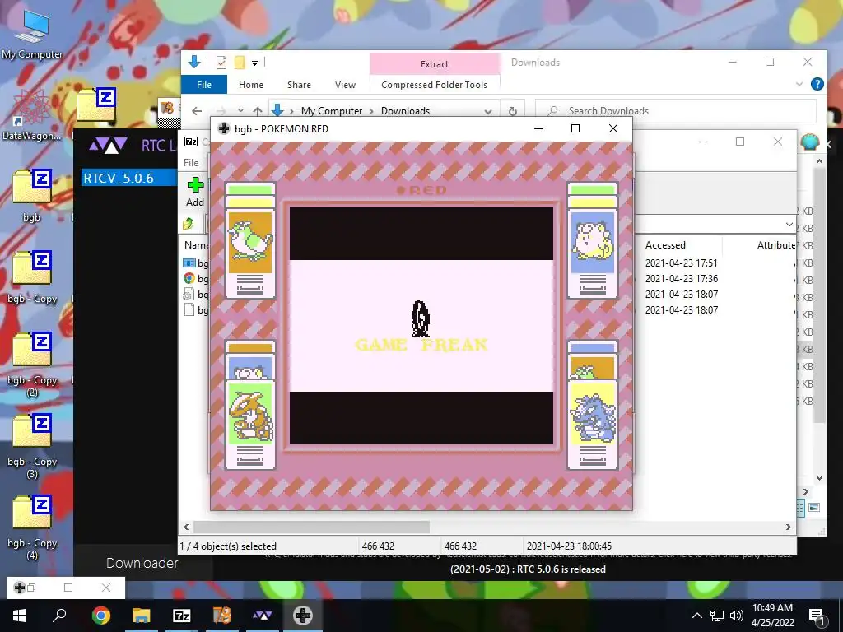Viewport: 843px width, 632px height.
Task: Click the Attribute column header in 7-Zip
Action: [775, 245]
